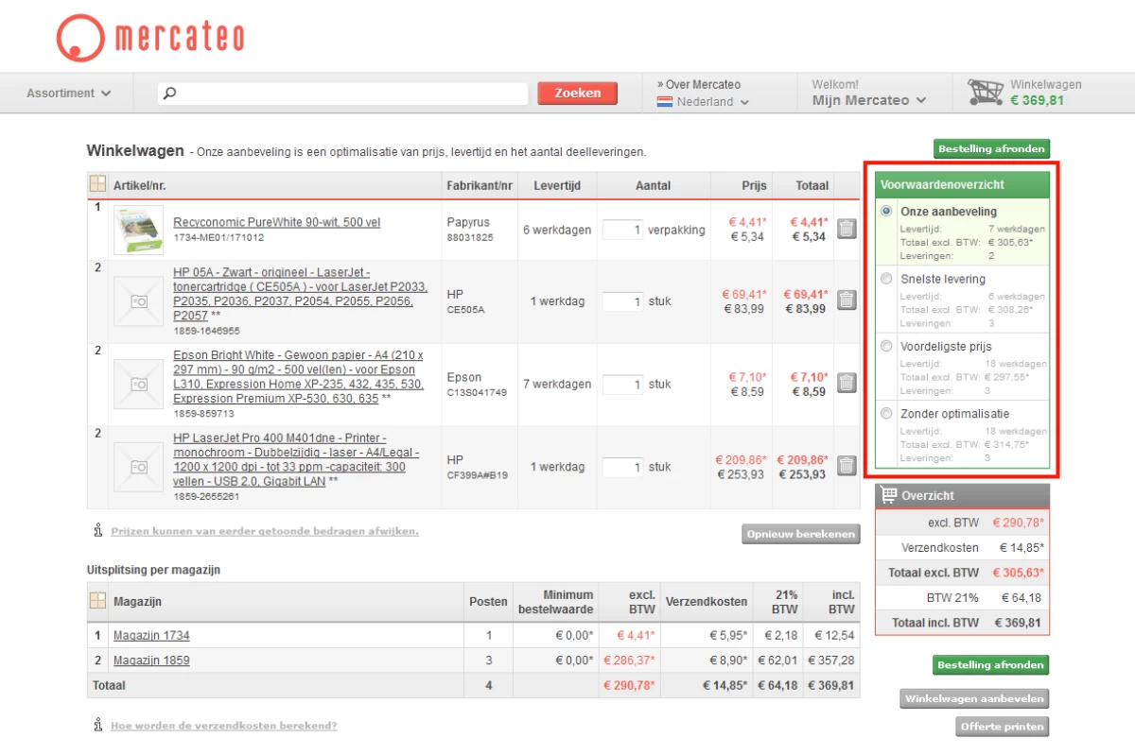Remove HP 05A toner via trash icon

point(847,300)
